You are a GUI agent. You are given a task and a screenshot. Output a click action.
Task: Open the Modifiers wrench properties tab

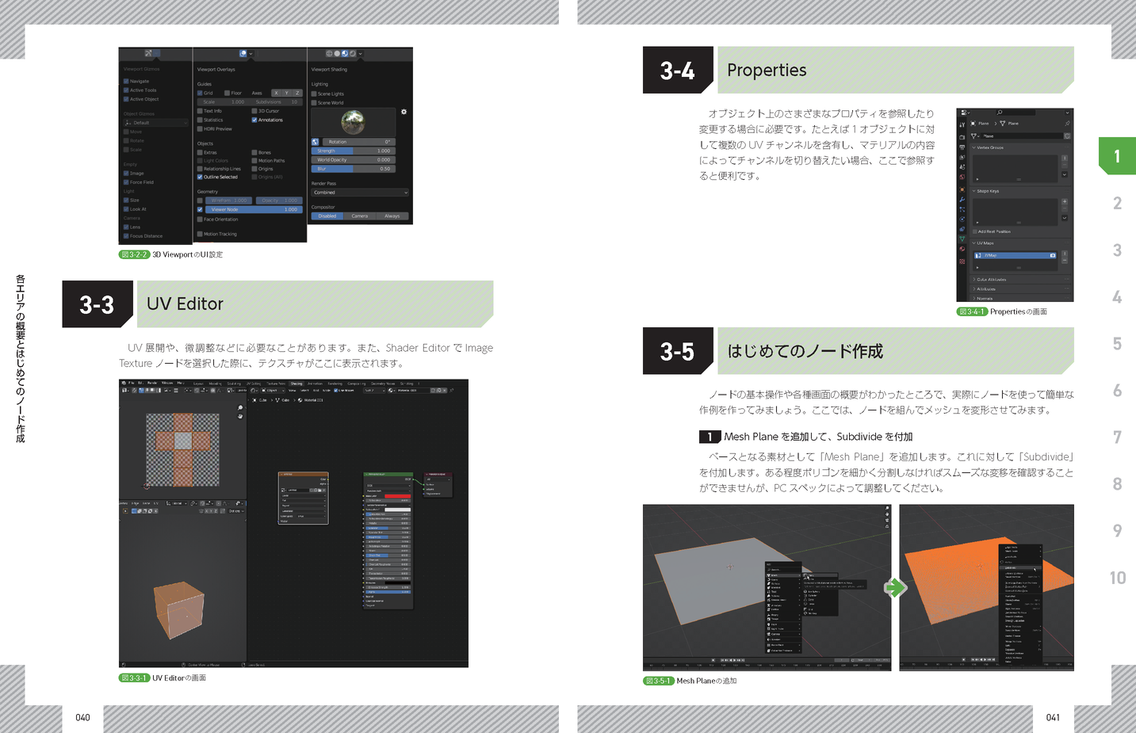[x=962, y=200]
